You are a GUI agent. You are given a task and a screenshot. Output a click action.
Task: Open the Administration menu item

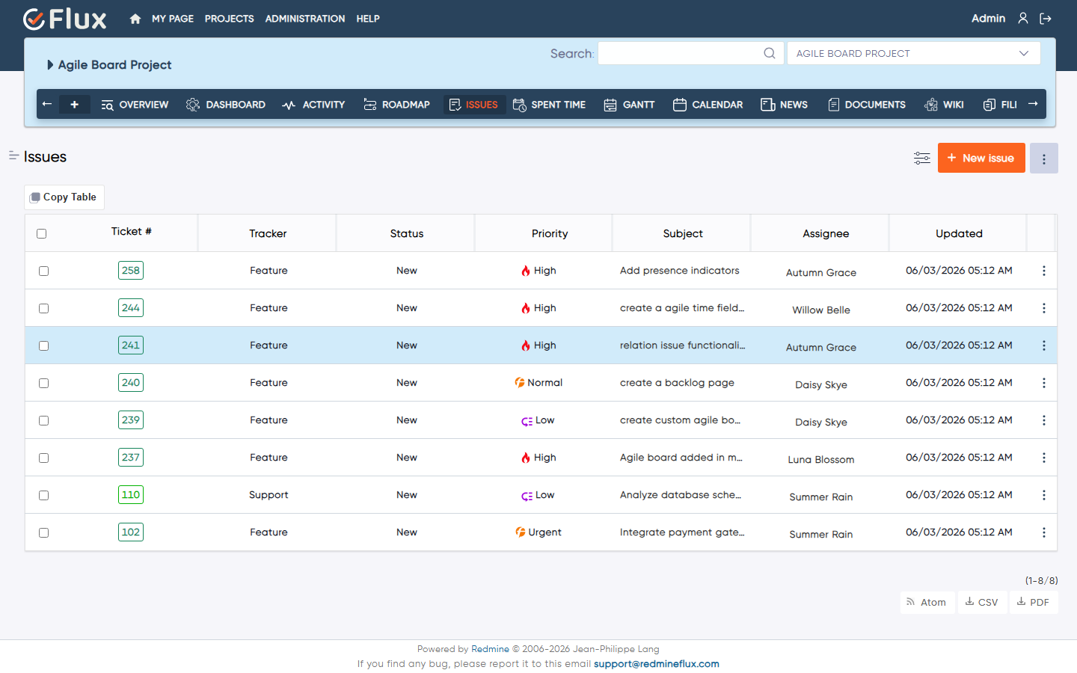[x=305, y=19]
